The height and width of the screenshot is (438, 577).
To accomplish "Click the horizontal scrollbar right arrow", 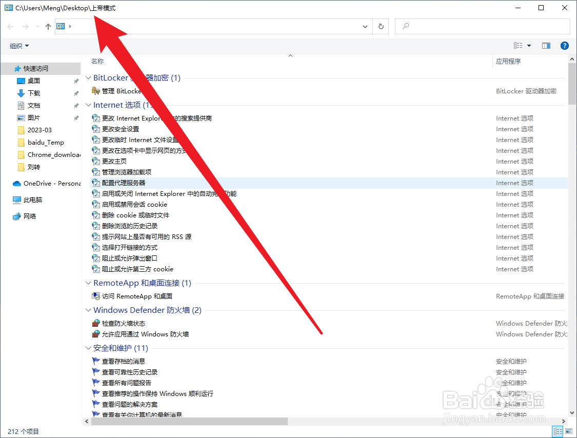I will [563, 421].
